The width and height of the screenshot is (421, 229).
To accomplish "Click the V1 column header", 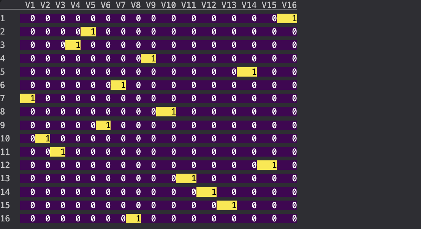I will point(30,5).
